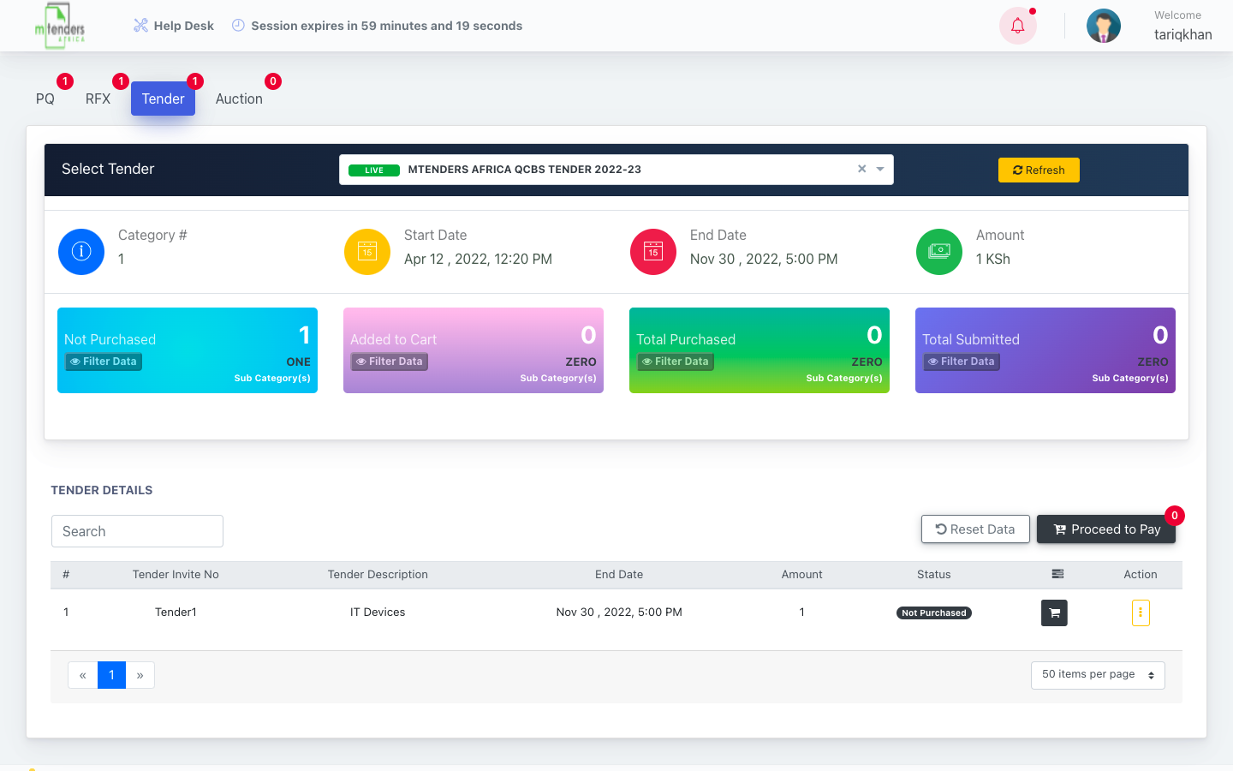
Task: Click the username tariqkhan
Action: tap(1183, 34)
